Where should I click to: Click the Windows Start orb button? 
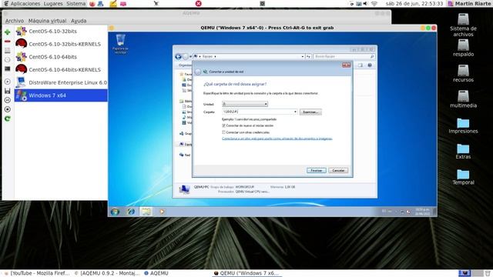115,212
